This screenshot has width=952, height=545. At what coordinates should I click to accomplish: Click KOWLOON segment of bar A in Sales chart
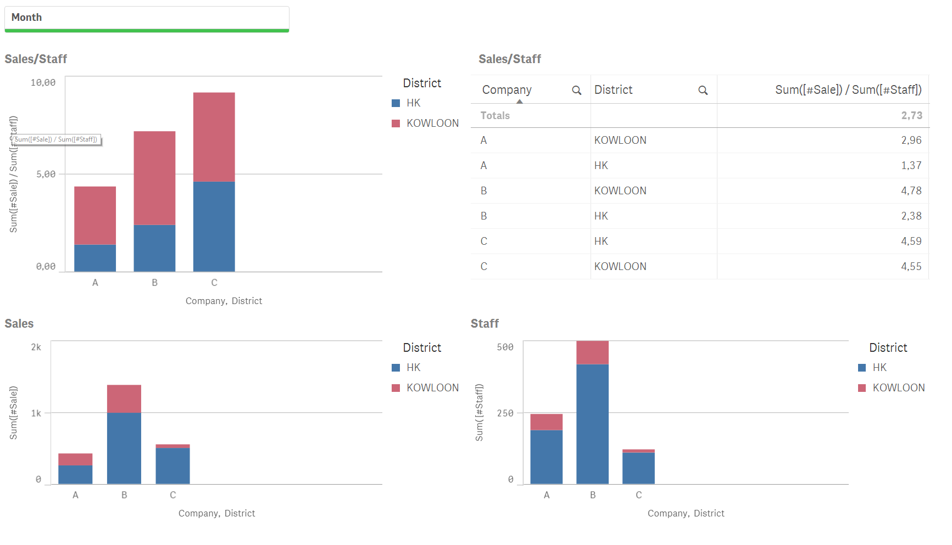75,459
